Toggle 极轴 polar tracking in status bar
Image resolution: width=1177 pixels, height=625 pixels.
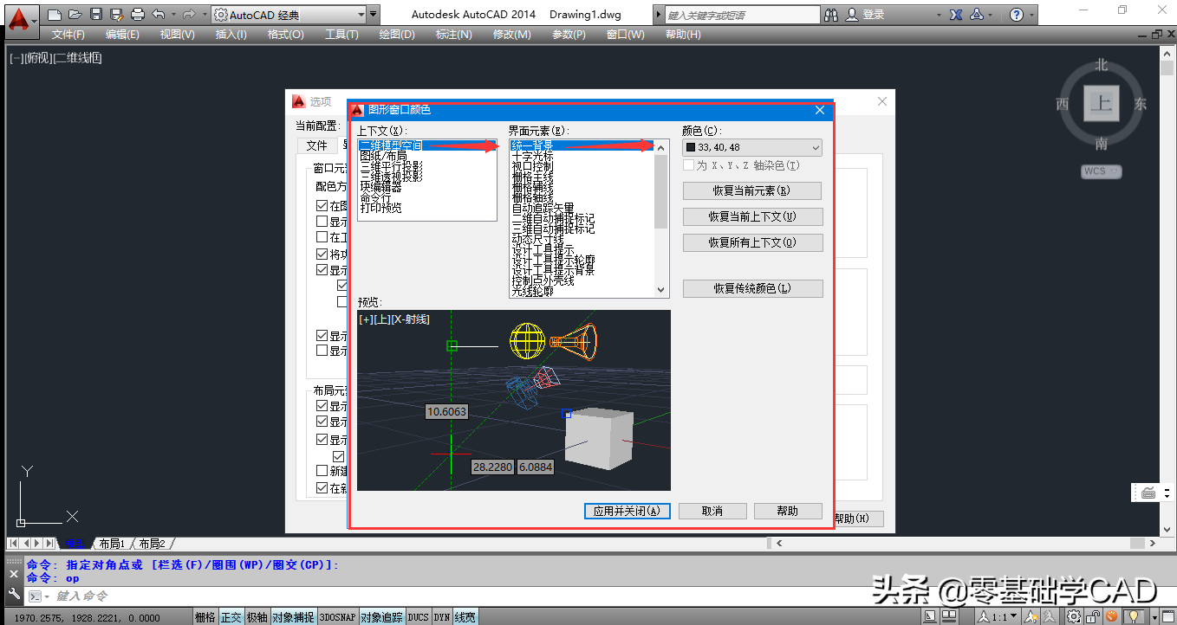[257, 617]
